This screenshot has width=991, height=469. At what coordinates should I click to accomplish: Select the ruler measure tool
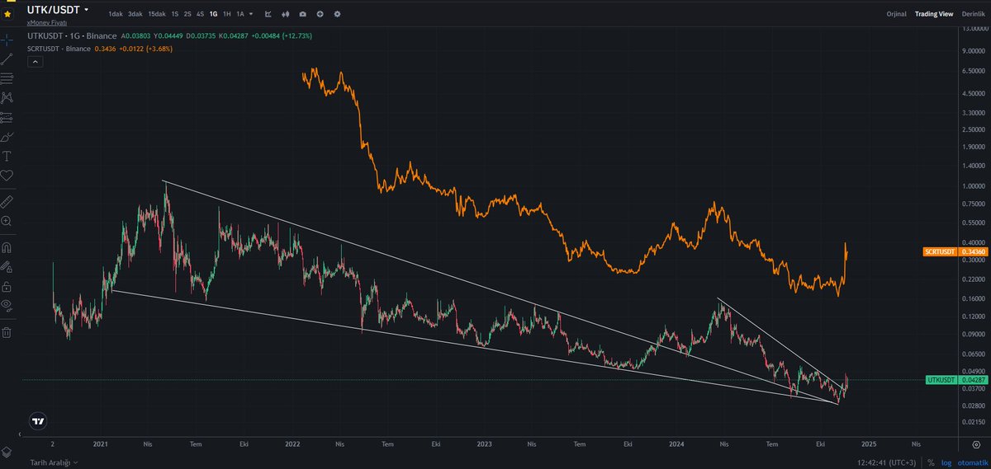point(7,201)
